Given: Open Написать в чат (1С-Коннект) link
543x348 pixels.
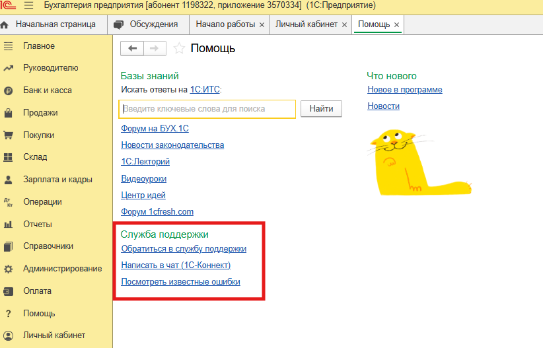Looking at the screenshot, I should pyautogui.click(x=176, y=265).
